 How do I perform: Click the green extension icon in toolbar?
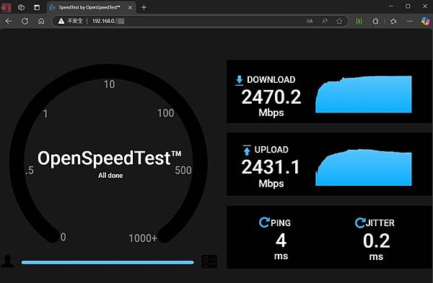coord(359,21)
